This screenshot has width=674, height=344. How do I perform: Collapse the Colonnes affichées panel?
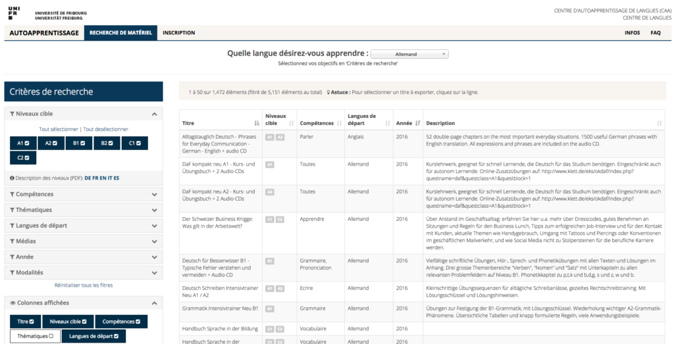click(x=84, y=303)
